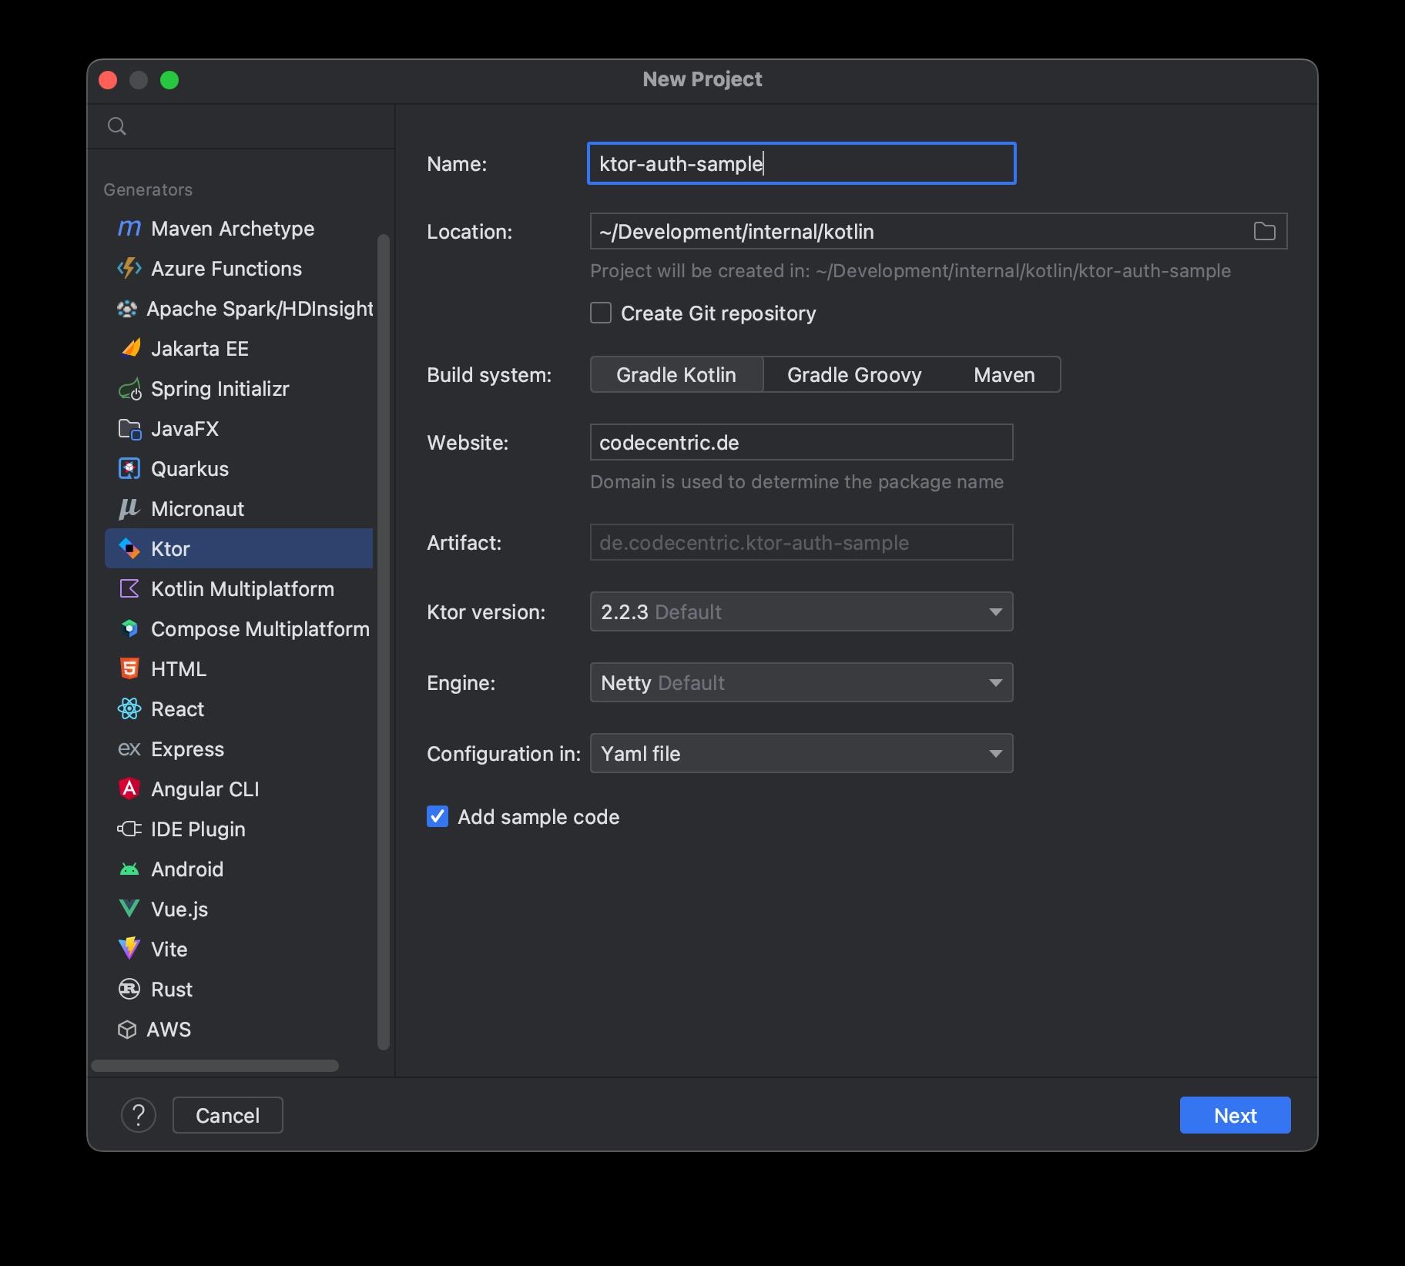This screenshot has height=1266, width=1405.
Task: Click the Kotlin Multiplatform icon
Action: [129, 589]
